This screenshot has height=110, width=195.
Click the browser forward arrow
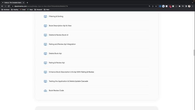[x=5, y=6]
